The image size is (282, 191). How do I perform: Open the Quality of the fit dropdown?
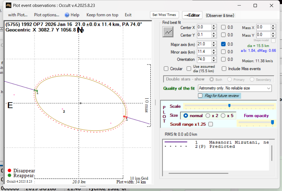click(268, 88)
